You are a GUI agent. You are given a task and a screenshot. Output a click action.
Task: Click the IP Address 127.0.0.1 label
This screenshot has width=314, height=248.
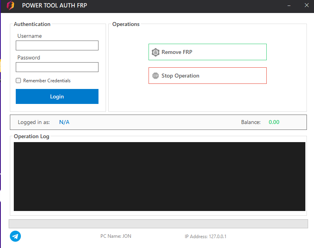(205, 237)
